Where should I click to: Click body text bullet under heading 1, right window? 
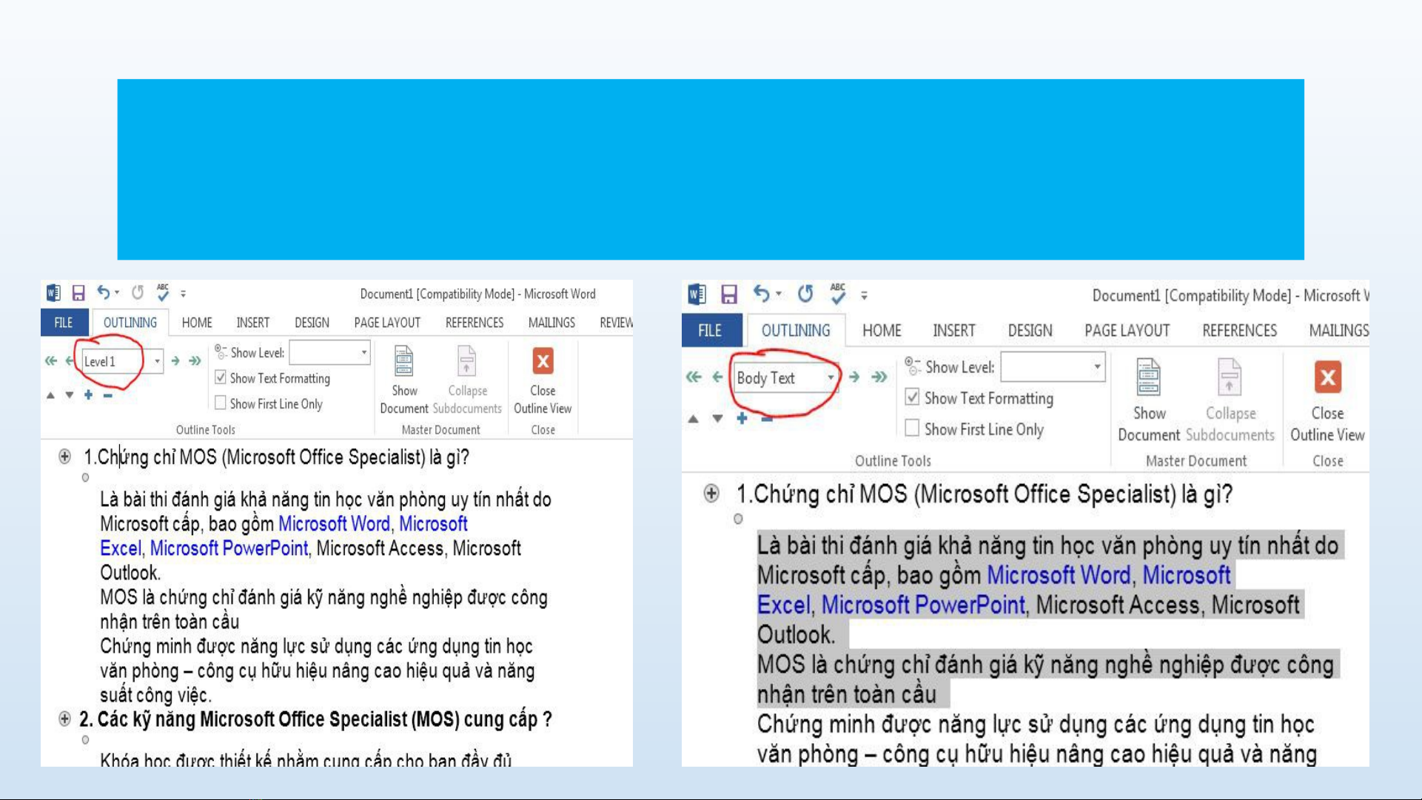[x=738, y=519]
